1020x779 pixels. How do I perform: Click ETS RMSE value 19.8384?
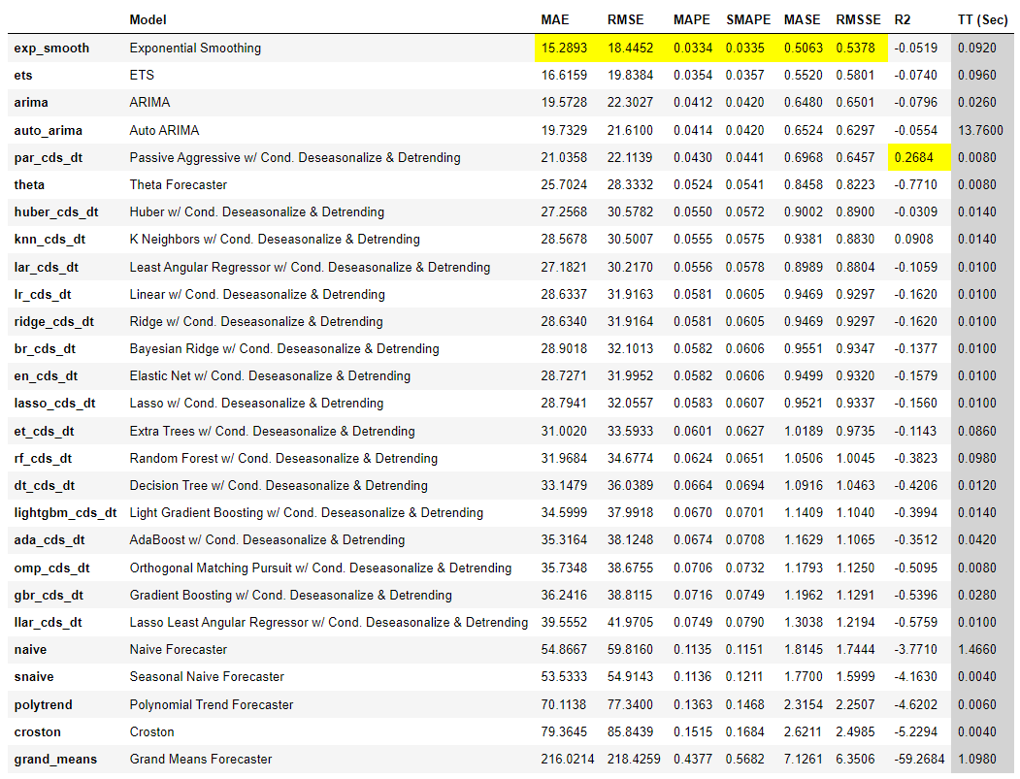(630, 76)
